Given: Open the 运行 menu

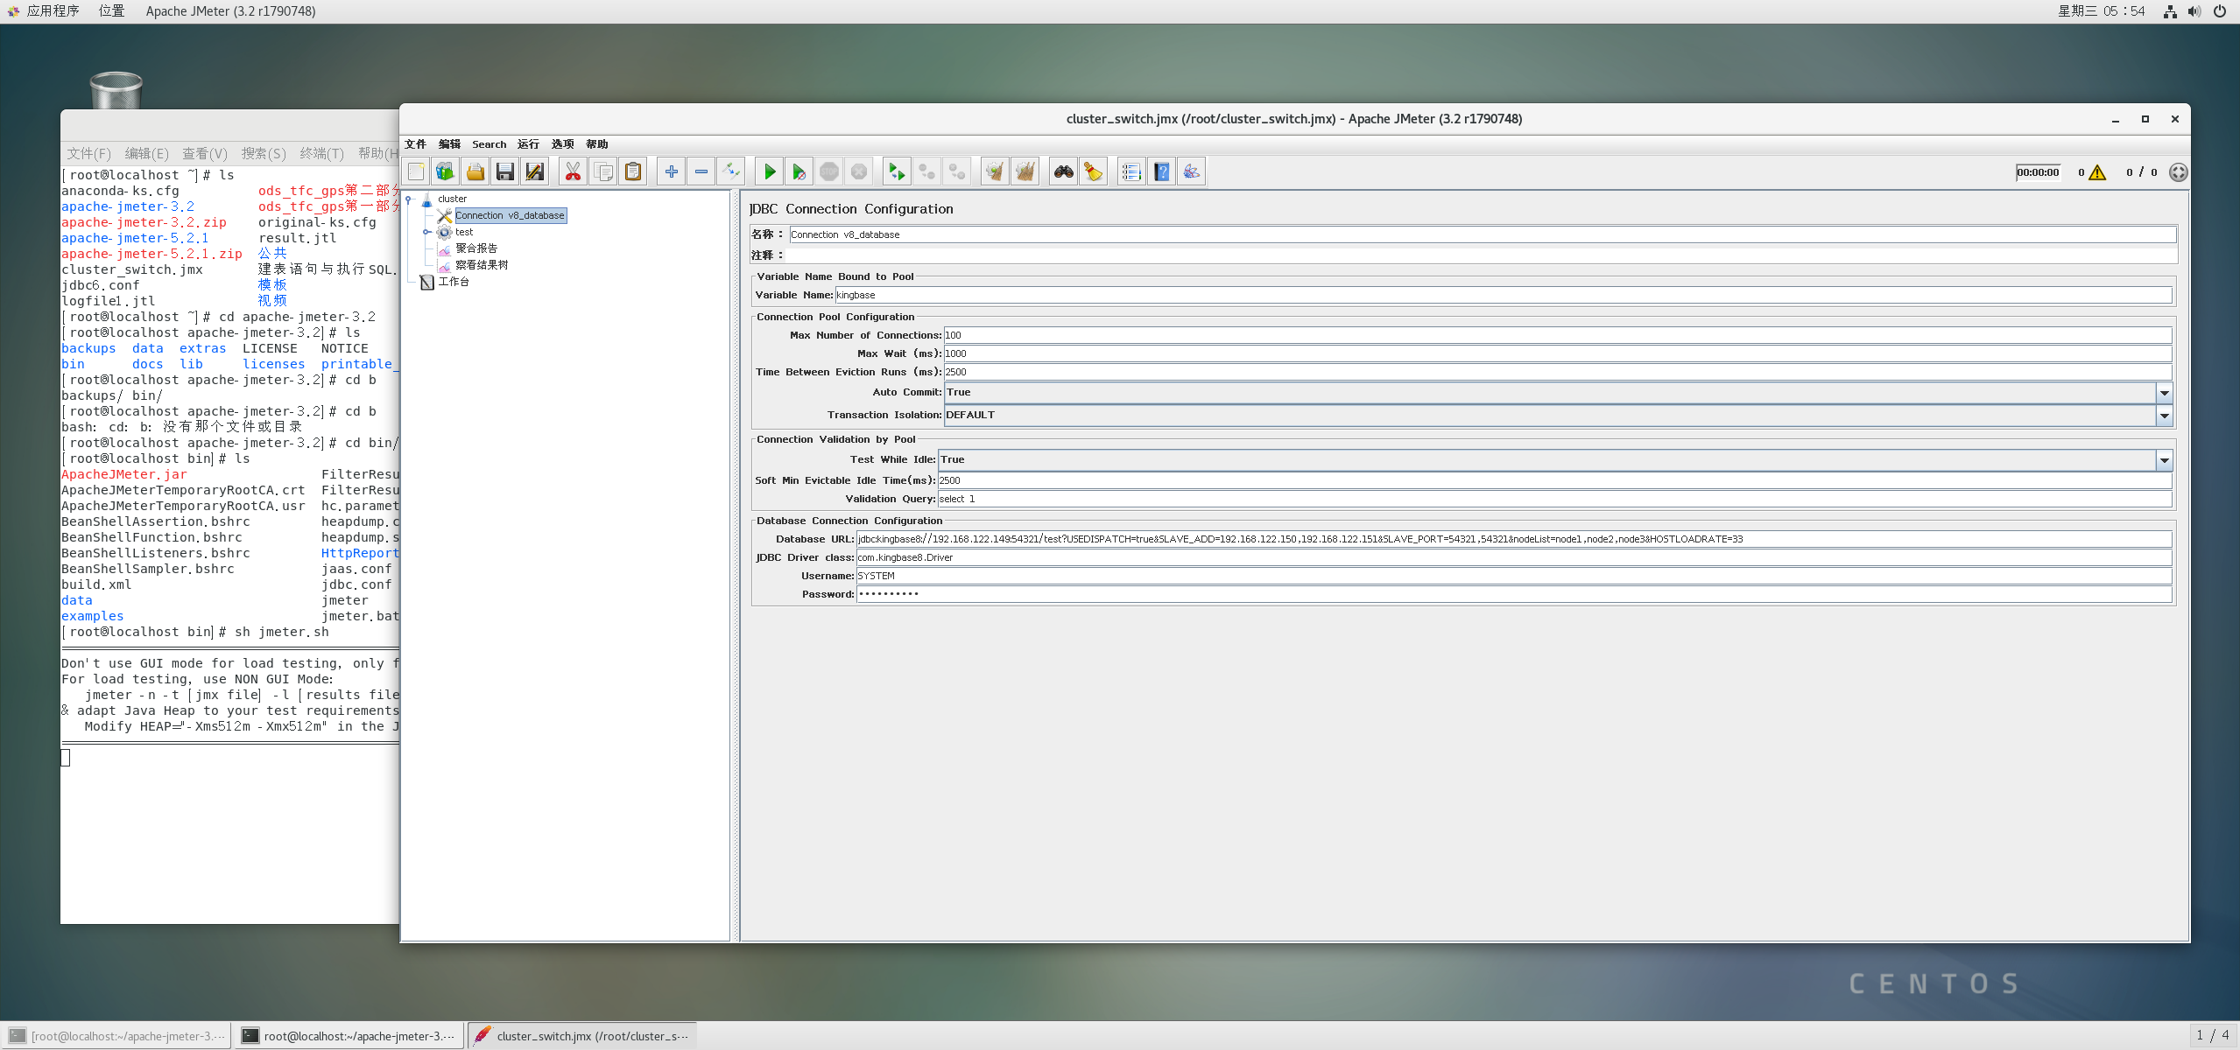Looking at the screenshot, I should point(528,144).
